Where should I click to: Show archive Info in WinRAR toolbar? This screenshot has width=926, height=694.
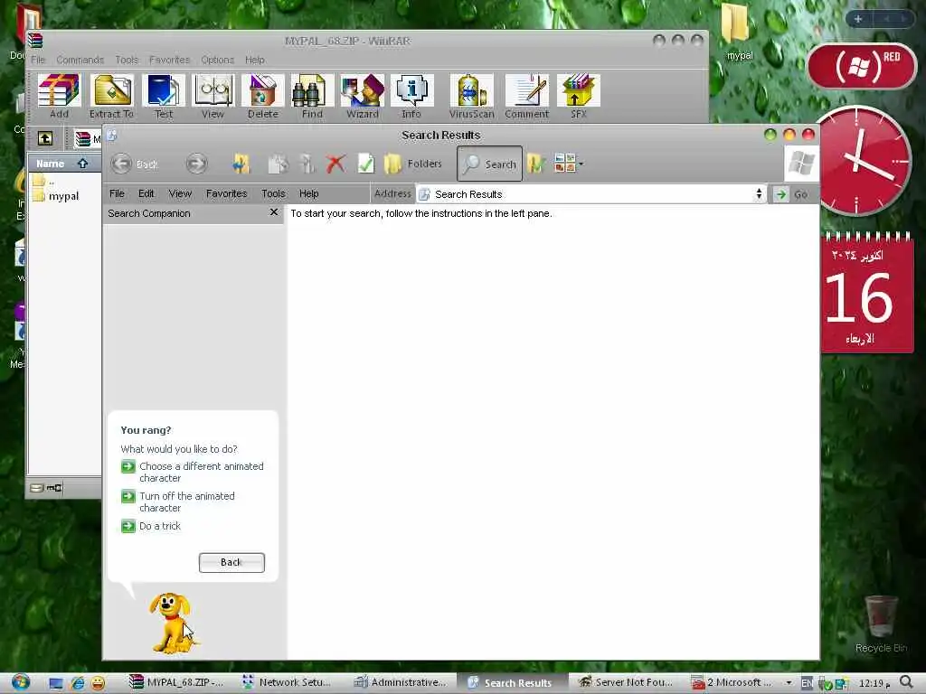click(411, 96)
